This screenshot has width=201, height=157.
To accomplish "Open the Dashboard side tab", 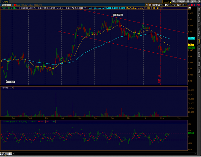I will tap(199, 52).
